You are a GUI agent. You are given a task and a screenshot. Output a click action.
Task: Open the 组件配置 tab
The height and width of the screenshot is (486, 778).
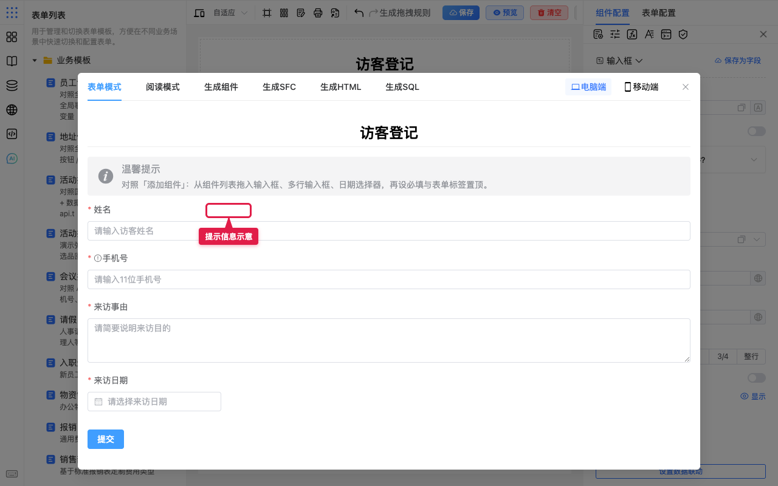(613, 13)
